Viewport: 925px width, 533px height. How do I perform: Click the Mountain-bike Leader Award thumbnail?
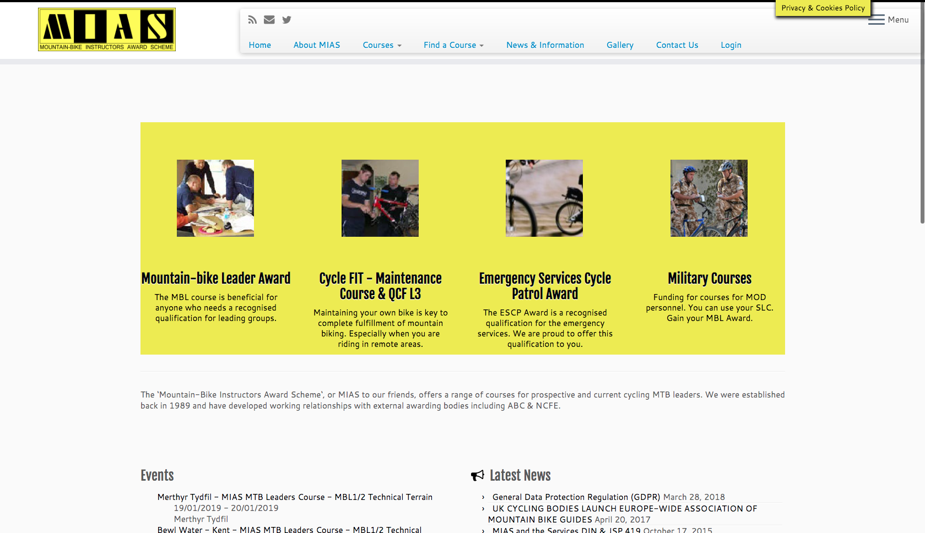tap(215, 198)
